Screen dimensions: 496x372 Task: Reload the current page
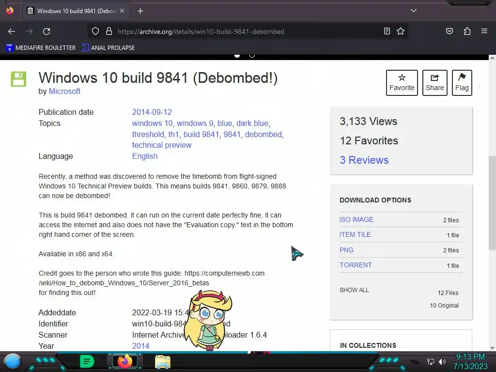[46, 31]
